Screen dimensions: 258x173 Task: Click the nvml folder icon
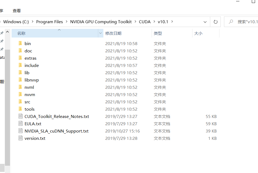20,87
